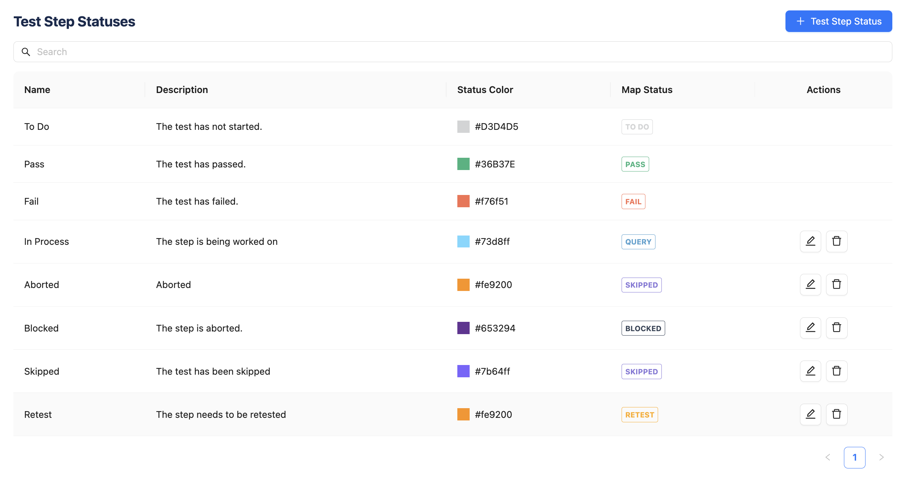Select page 1 in pagination
The image size is (905, 477).
pos(854,457)
